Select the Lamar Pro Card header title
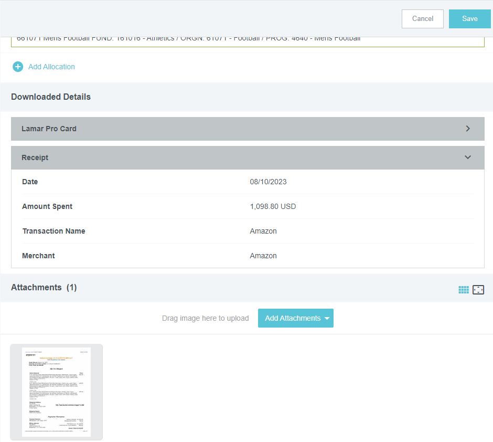Screen dimensions: 493x442 (x=49, y=129)
